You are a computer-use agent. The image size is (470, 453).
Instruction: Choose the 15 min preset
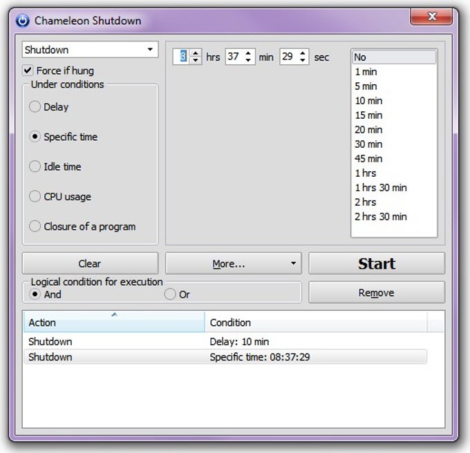[x=394, y=115]
